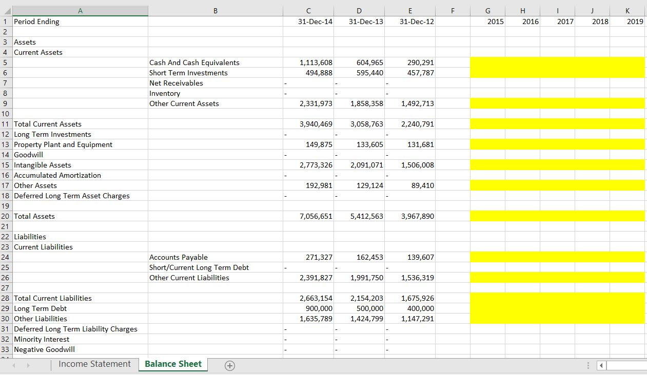Click the 'Total Current Assets' label
This screenshot has width=647, height=375.
coord(47,124)
